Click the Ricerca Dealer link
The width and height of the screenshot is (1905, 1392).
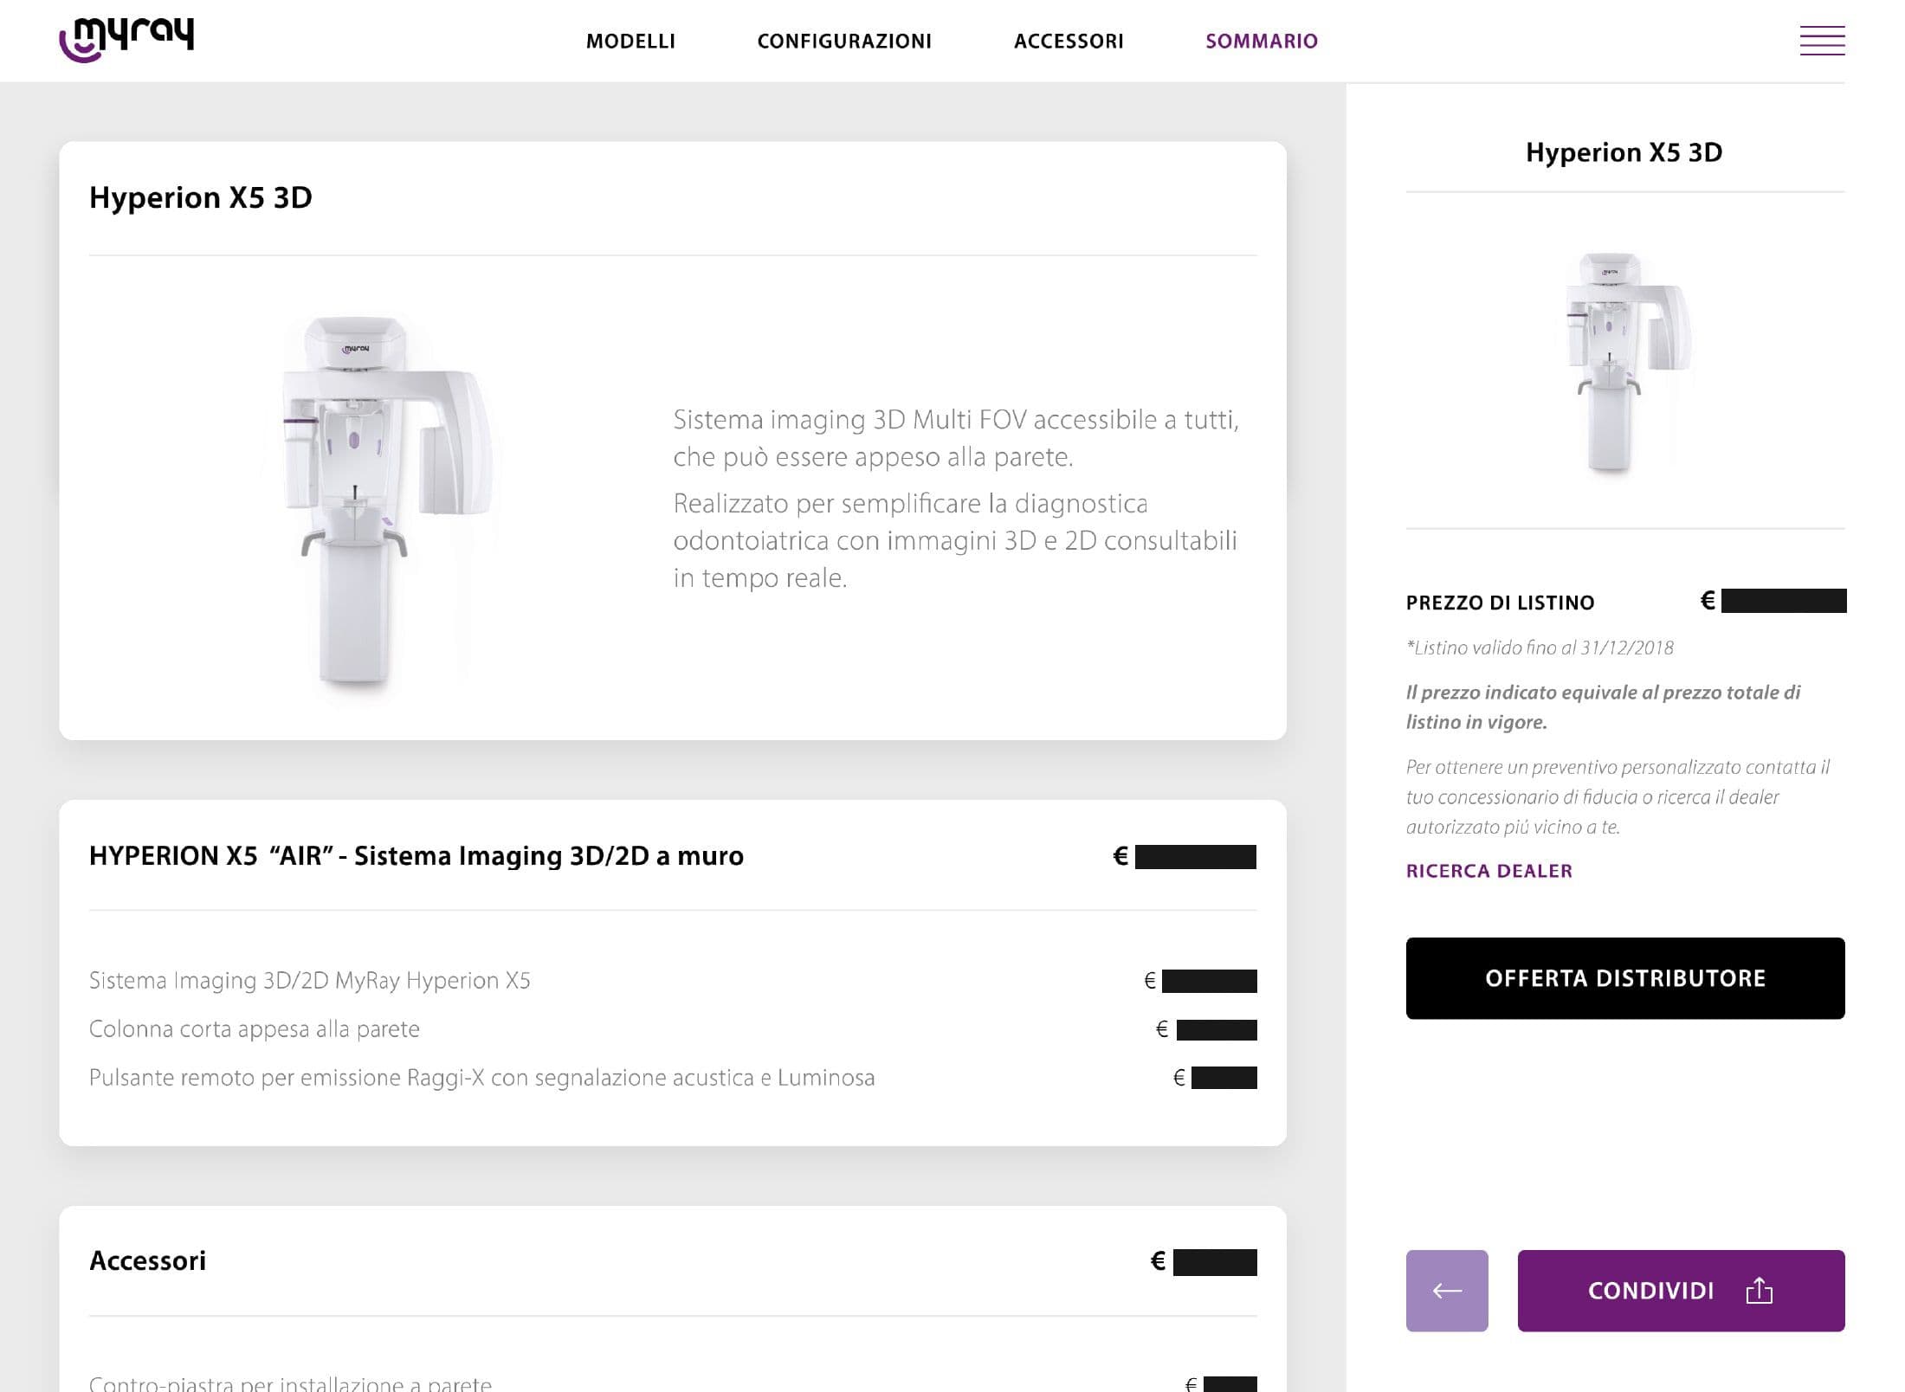(x=1488, y=871)
